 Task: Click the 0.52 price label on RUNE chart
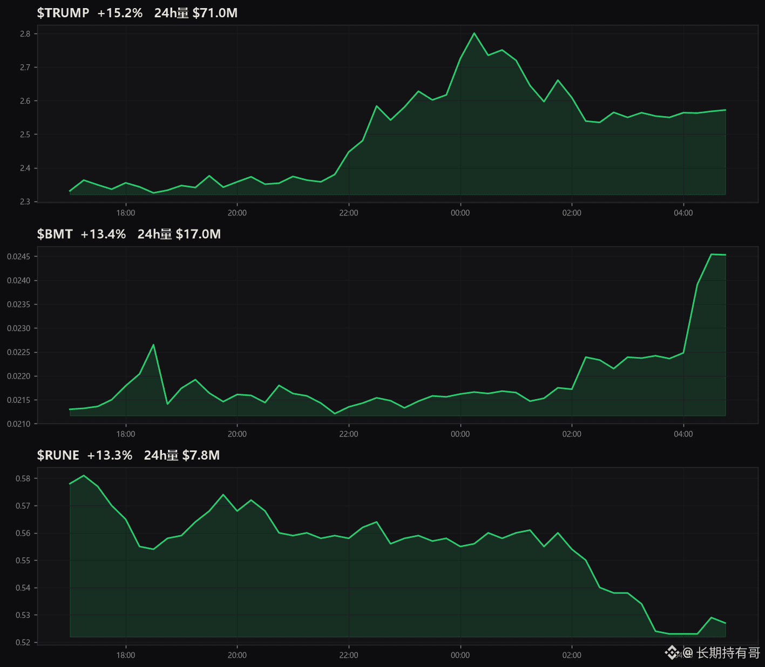23,642
